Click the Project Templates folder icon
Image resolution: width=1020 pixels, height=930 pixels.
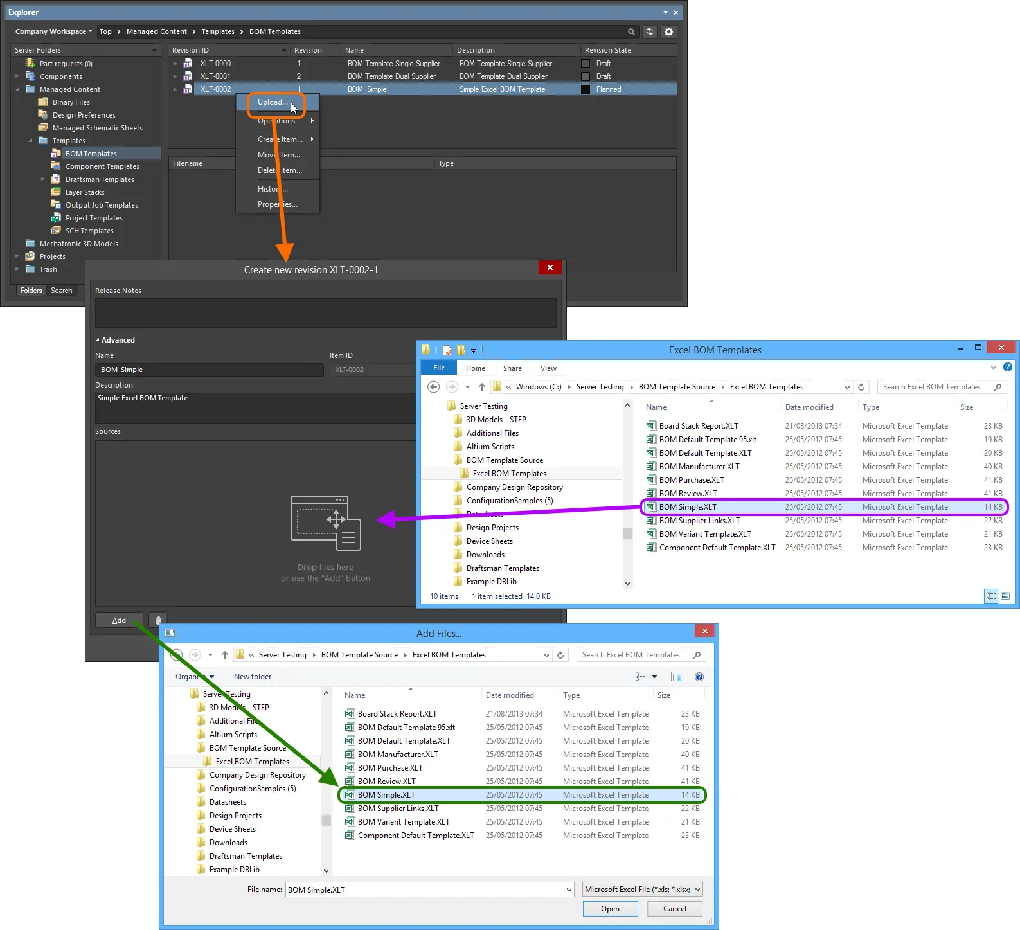click(x=56, y=218)
